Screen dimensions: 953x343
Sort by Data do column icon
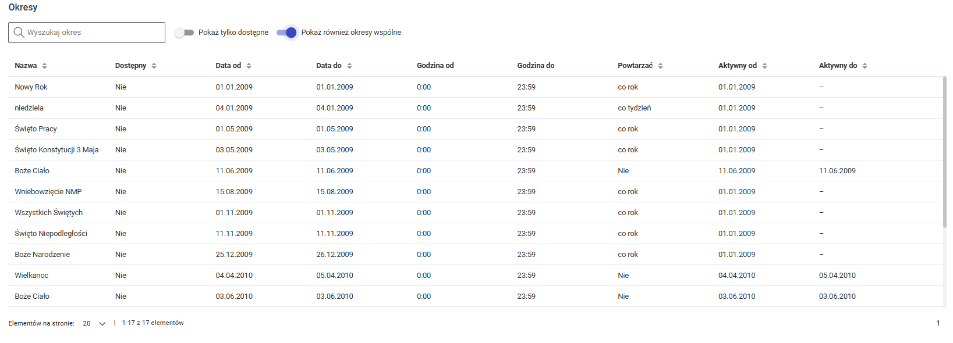pyautogui.click(x=350, y=66)
